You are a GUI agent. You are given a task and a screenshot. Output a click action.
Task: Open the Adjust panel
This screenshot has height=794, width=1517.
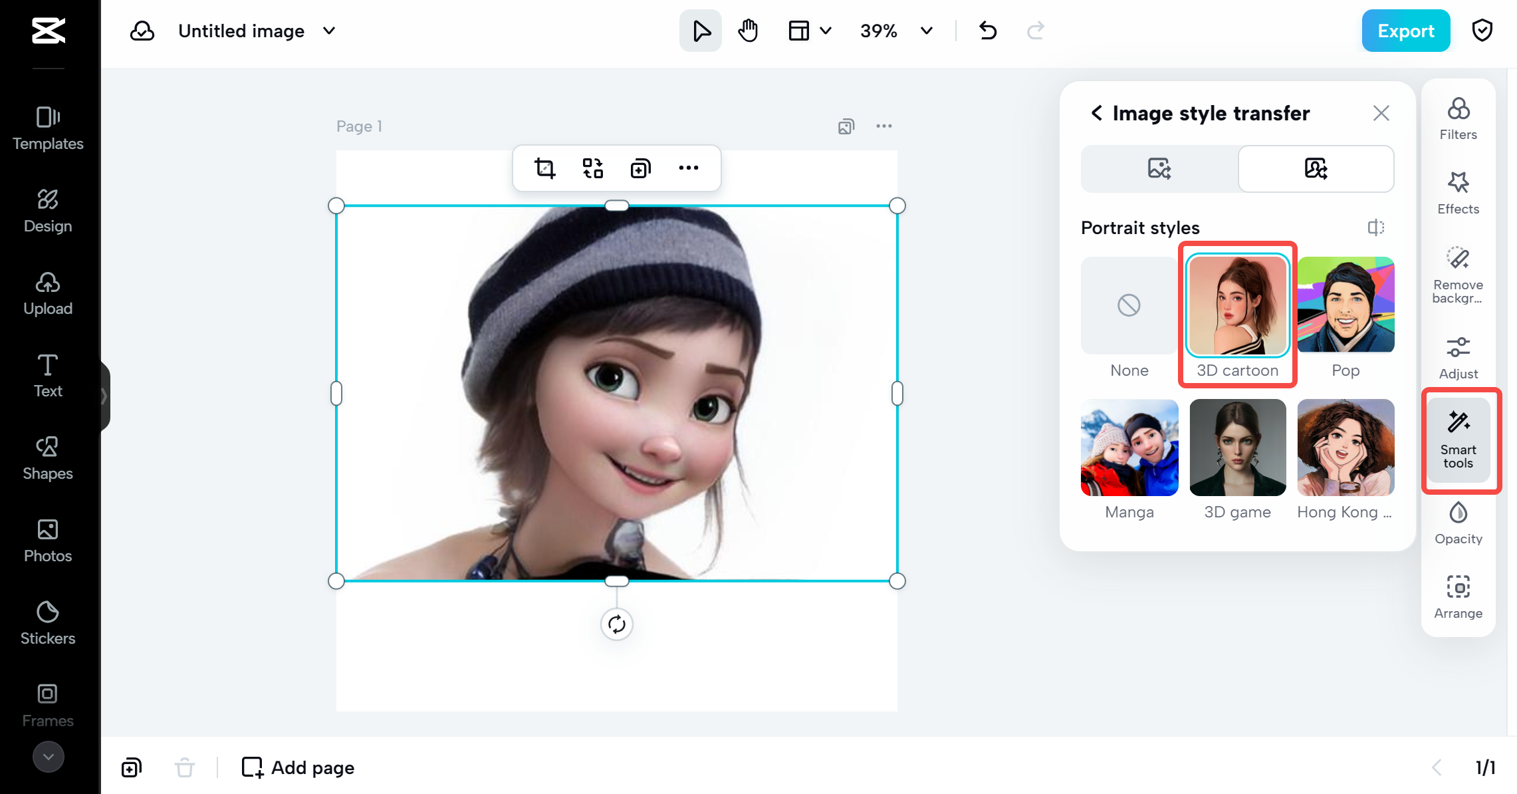pos(1457,357)
